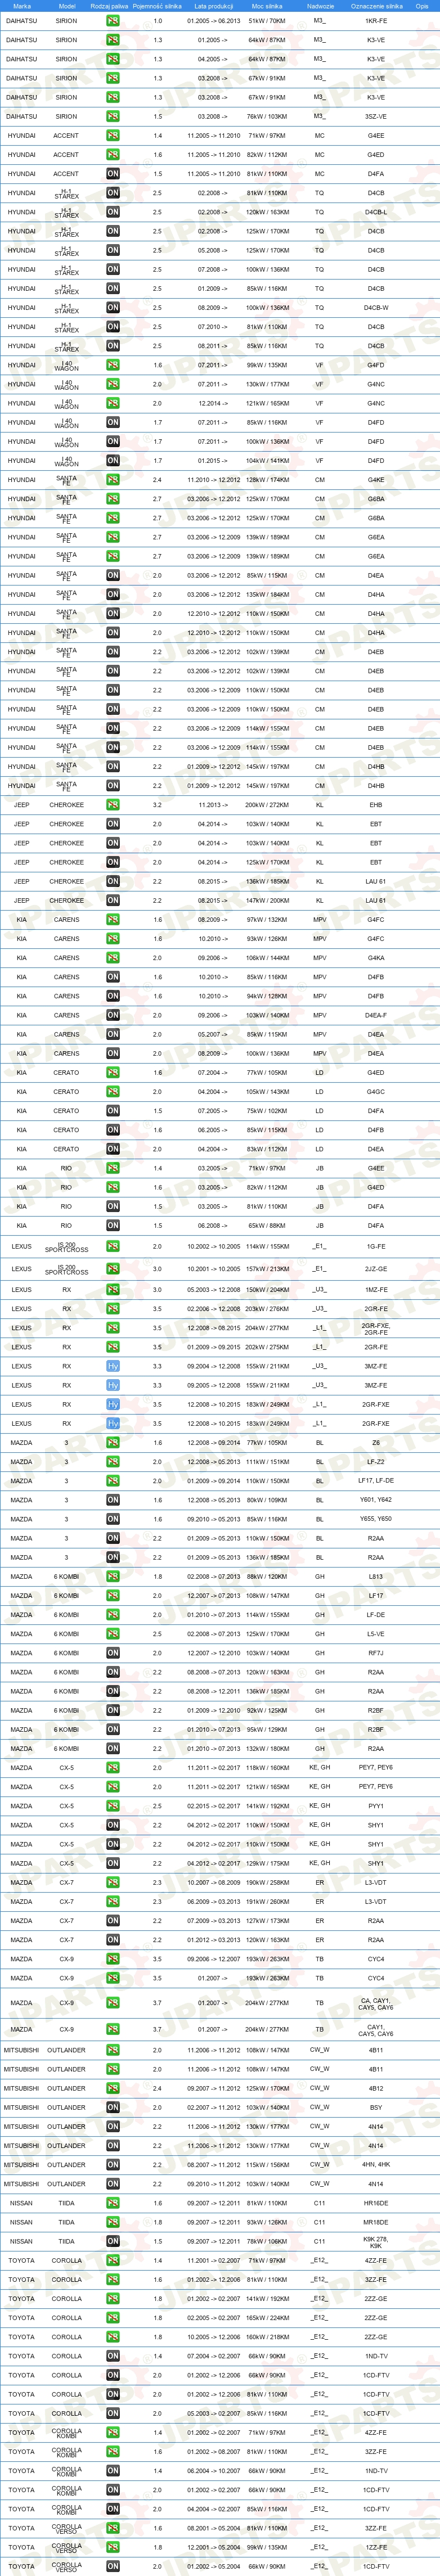
Task: Click the Lata produkcji column header
Action: pyautogui.click(x=214, y=6)
